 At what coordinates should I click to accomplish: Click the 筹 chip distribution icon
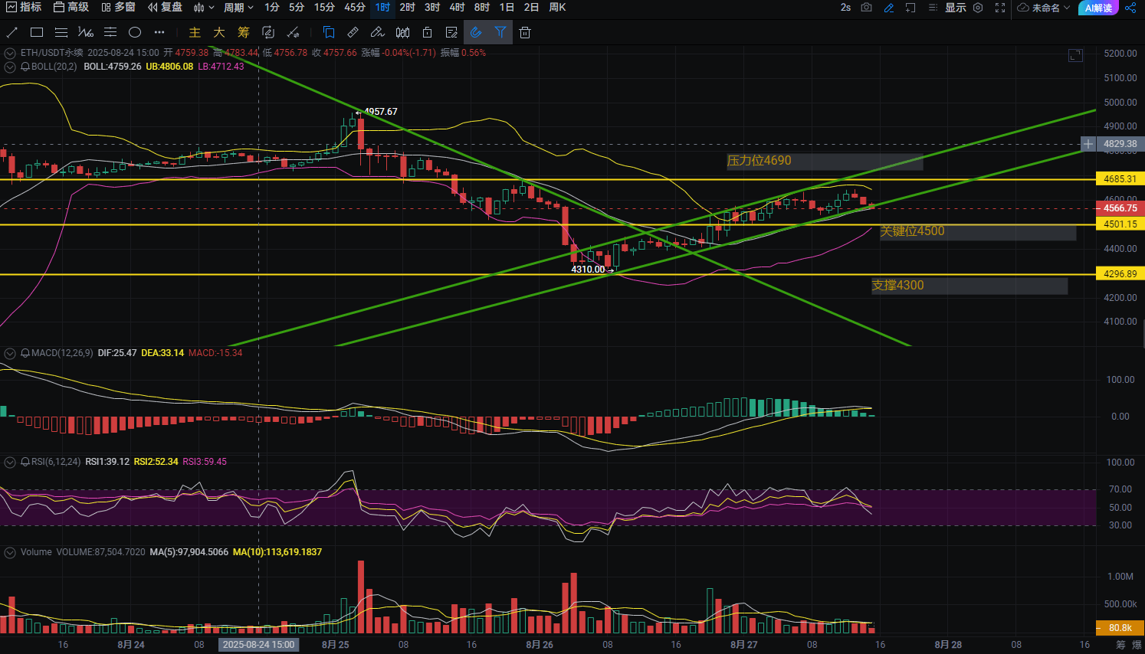pos(244,32)
